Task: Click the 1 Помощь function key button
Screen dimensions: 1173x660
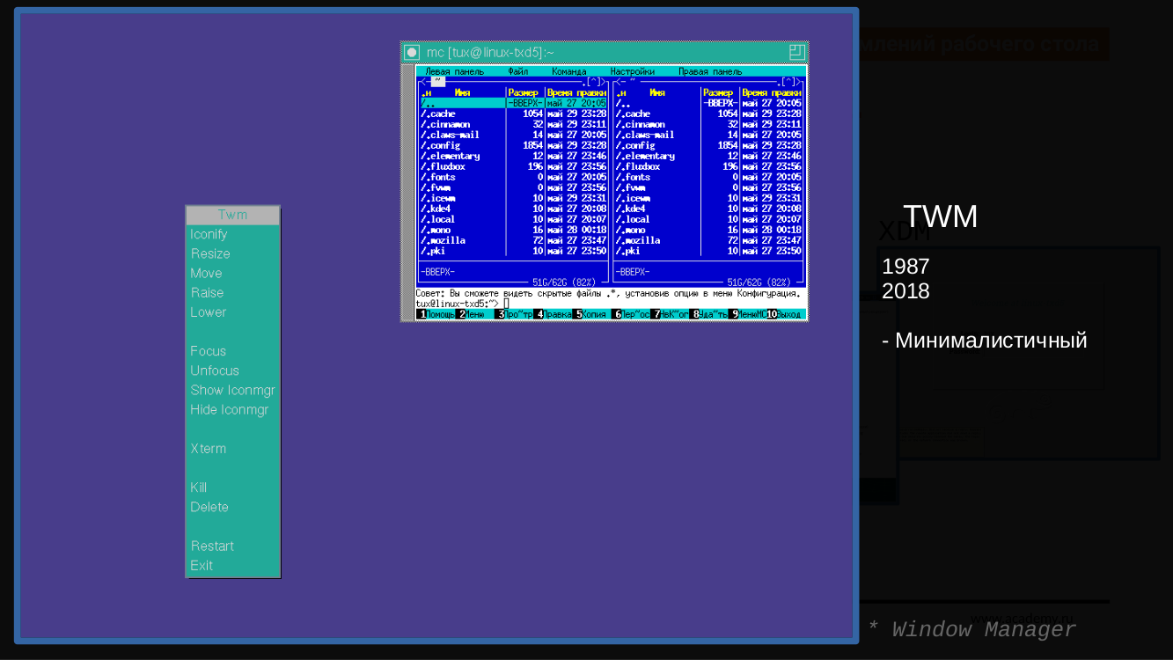Action: click(x=436, y=314)
